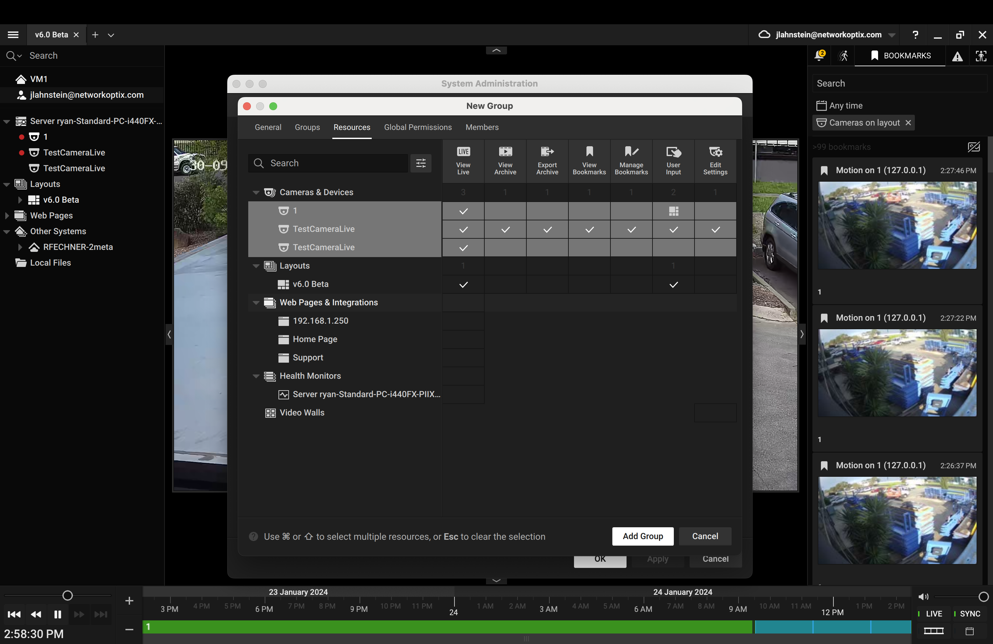Click the Edit Settings column header
The height and width of the screenshot is (644, 993).
(716, 161)
